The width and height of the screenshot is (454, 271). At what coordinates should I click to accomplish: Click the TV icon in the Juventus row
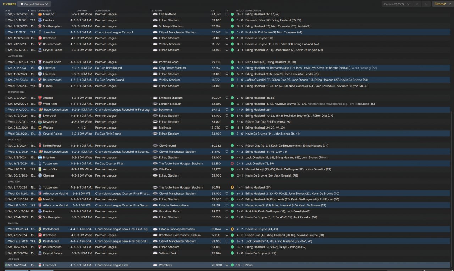[x=227, y=32]
